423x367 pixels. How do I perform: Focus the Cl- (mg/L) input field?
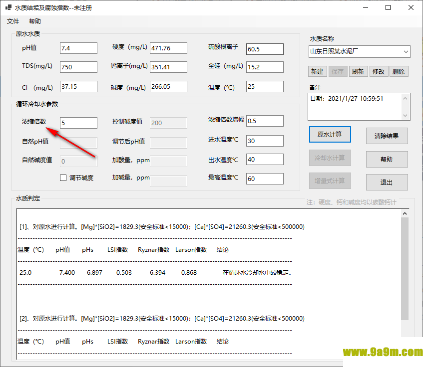coord(78,86)
